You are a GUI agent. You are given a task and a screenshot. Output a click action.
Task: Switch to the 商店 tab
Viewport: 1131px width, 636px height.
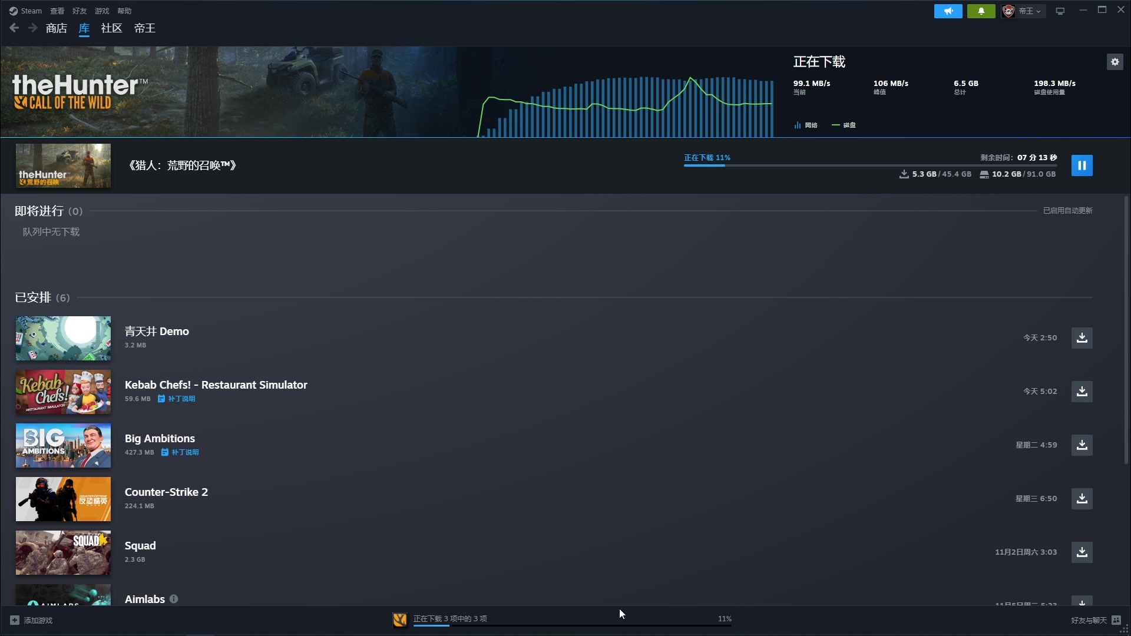click(x=57, y=28)
